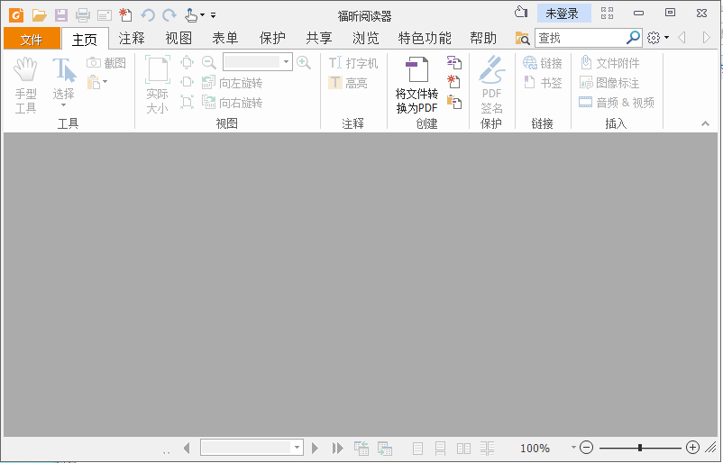Open the touch mode dropdown arrow
Viewport: 723px width, 463px height.
coord(203,15)
